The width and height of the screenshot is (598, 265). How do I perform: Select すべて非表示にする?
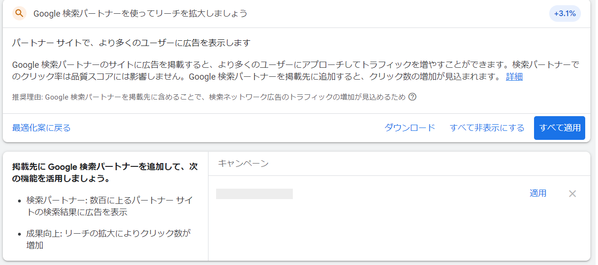click(487, 128)
